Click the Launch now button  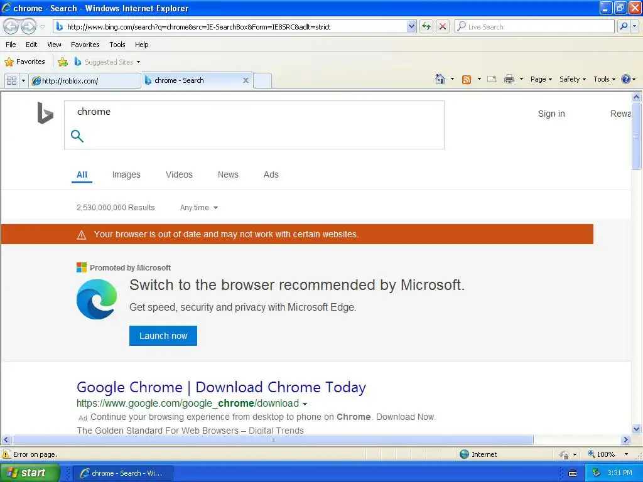click(x=163, y=336)
